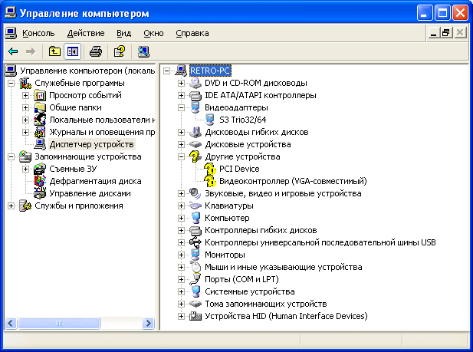Collapse the Служебные программы node
The height and width of the screenshot is (352, 473).
11,83
